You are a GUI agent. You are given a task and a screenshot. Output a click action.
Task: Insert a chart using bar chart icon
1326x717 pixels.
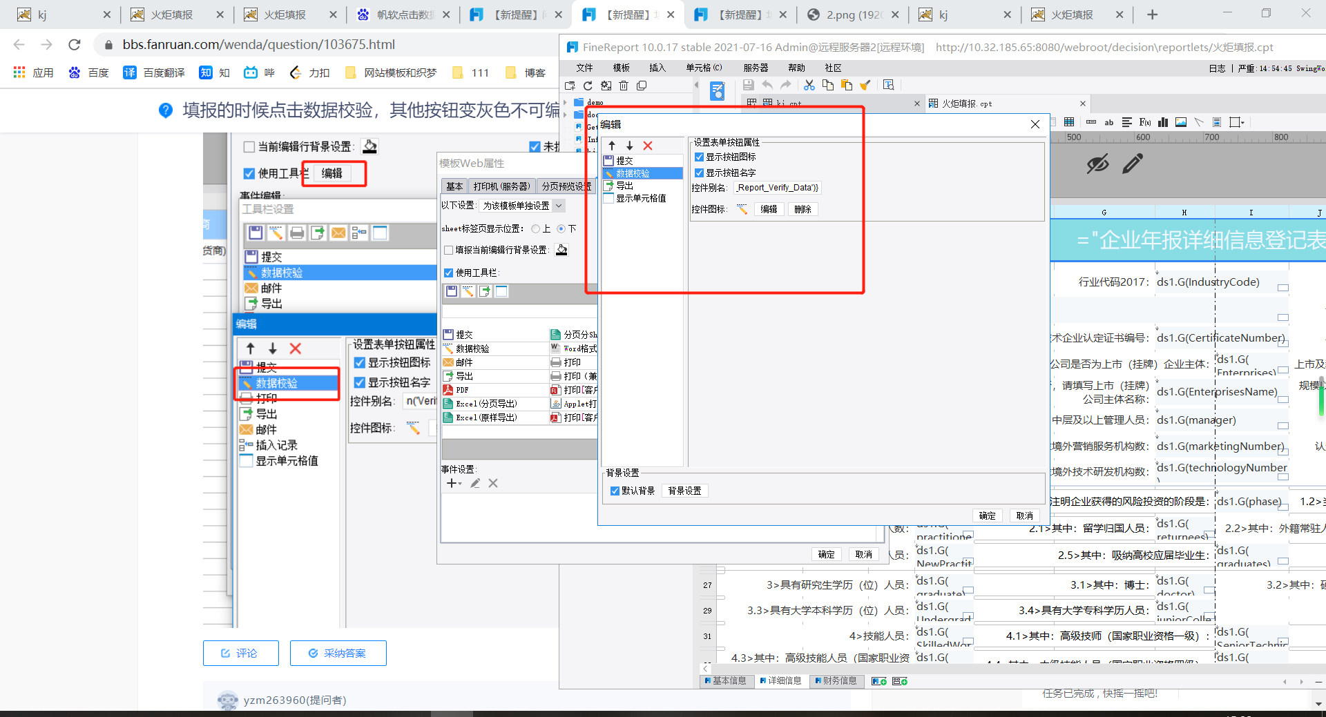pyautogui.click(x=1163, y=122)
